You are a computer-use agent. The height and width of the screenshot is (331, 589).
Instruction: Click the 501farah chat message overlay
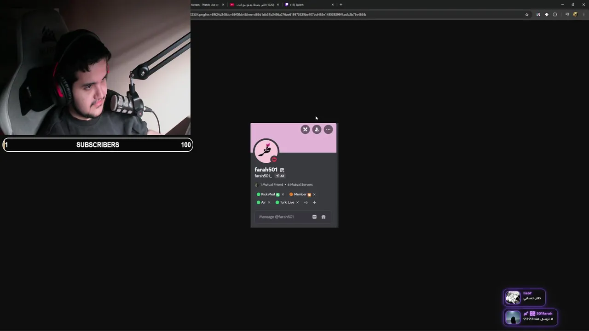(531, 317)
